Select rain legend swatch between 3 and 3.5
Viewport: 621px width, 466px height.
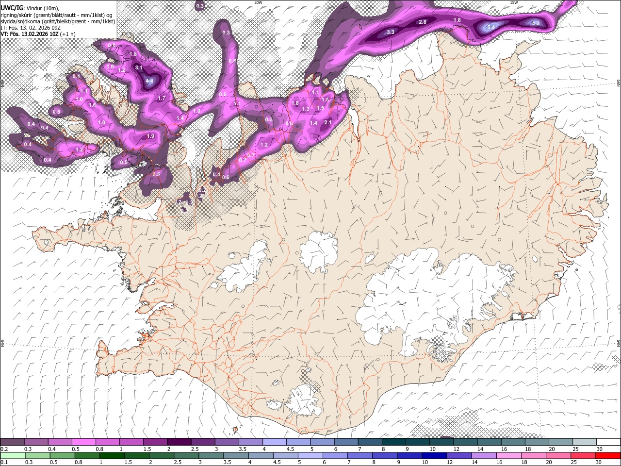coord(211,456)
